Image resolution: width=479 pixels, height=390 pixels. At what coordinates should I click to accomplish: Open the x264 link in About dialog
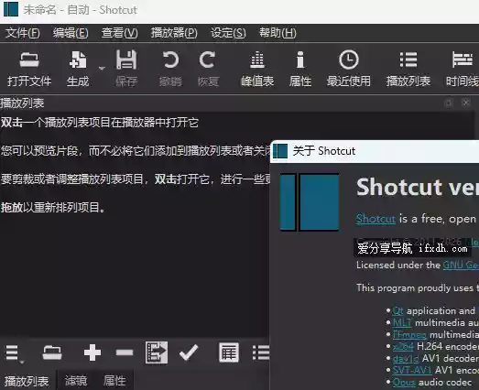click(403, 346)
